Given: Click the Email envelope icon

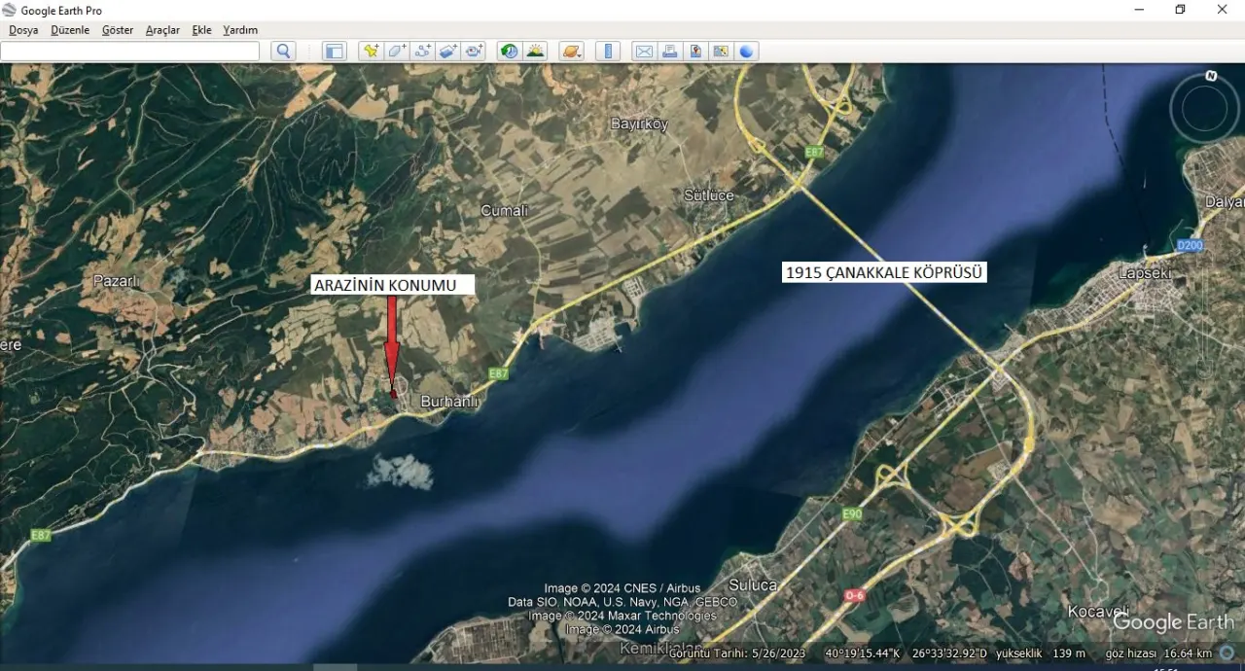Looking at the screenshot, I should pos(644,52).
